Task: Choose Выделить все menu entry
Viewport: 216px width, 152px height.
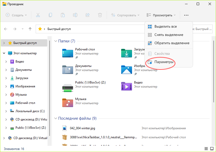Action: (165, 26)
